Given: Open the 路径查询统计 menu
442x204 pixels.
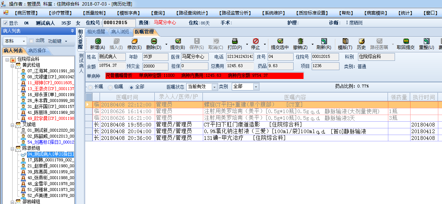Looking at the screenshot, I should click(x=192, y=13).
